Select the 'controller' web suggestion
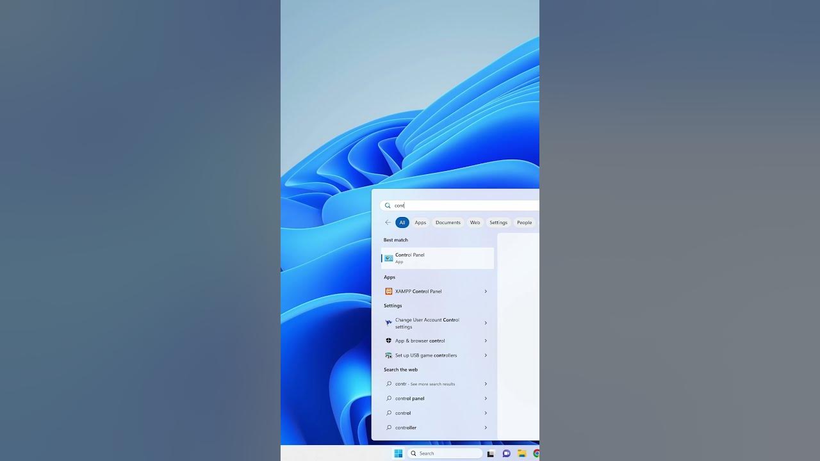The height and width of the screenshot is (461, 820). coord(438,428)
